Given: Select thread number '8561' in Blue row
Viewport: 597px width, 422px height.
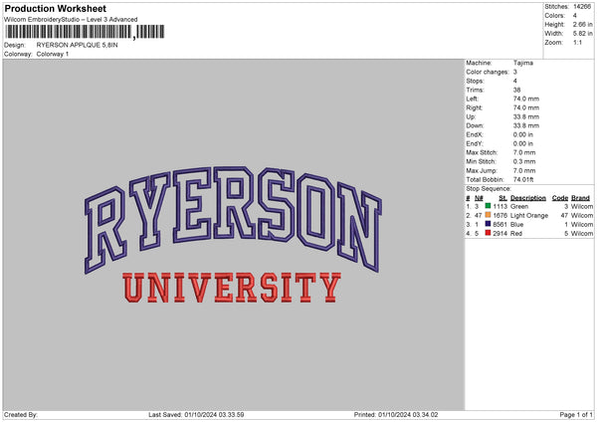Looking at the screenshot, I should click(x=499, y=225).
